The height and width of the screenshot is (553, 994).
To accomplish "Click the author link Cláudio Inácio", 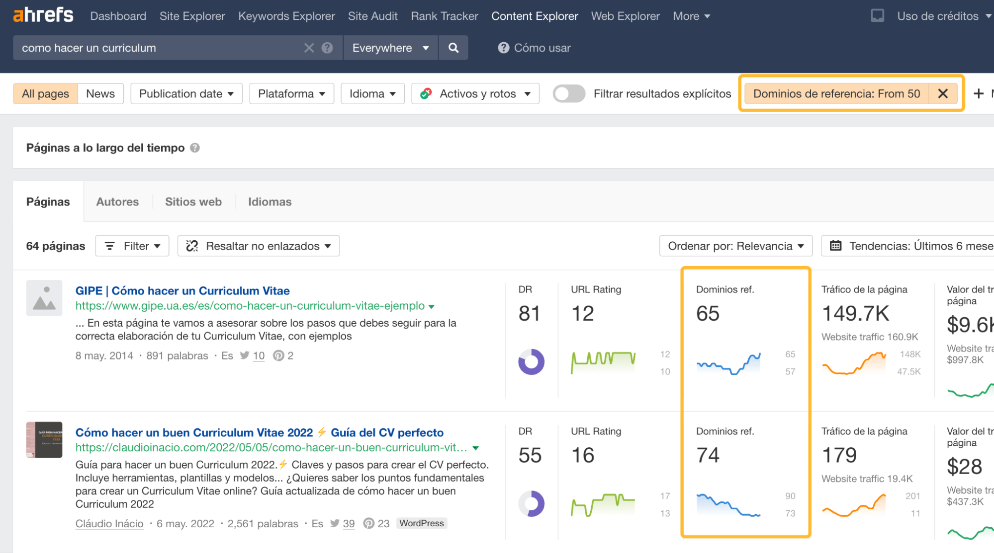I will pyautogui.click(x=109, y=523).
